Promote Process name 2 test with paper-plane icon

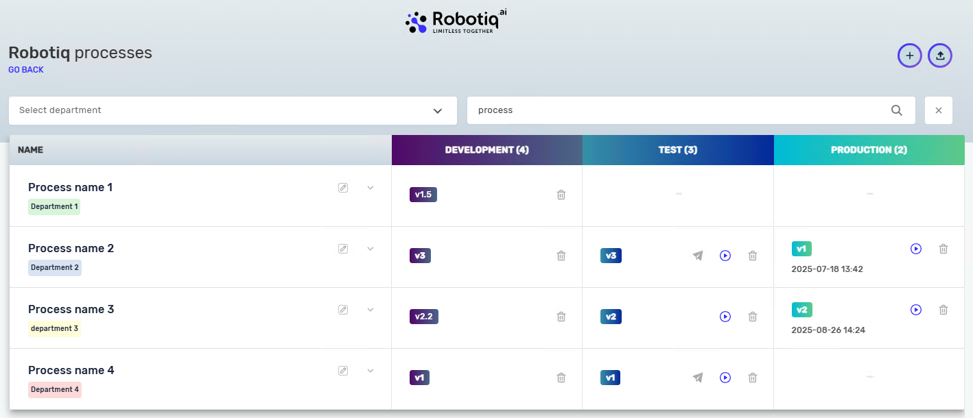tap(698, 256)
